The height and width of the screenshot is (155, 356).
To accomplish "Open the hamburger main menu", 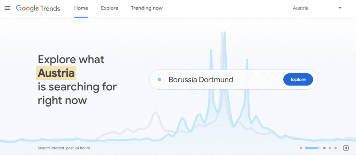I will click(7, 8).
